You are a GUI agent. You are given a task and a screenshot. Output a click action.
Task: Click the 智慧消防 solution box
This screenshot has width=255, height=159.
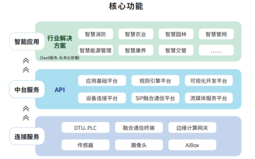[x=95, y=34]
